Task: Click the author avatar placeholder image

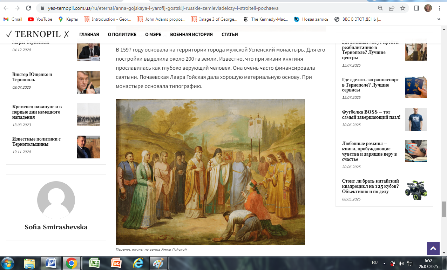Action: coord(56,200)
